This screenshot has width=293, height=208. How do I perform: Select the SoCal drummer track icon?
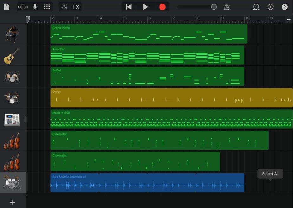[x=12, y=77]
